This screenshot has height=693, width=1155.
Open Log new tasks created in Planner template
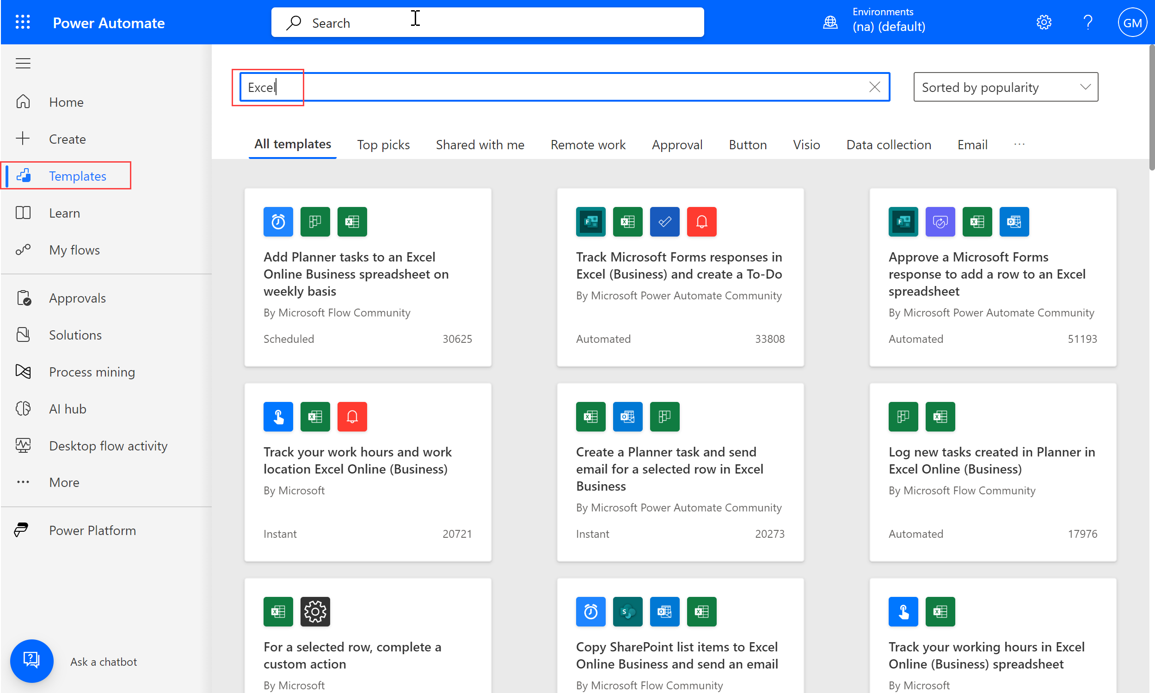tap(991, 460)
